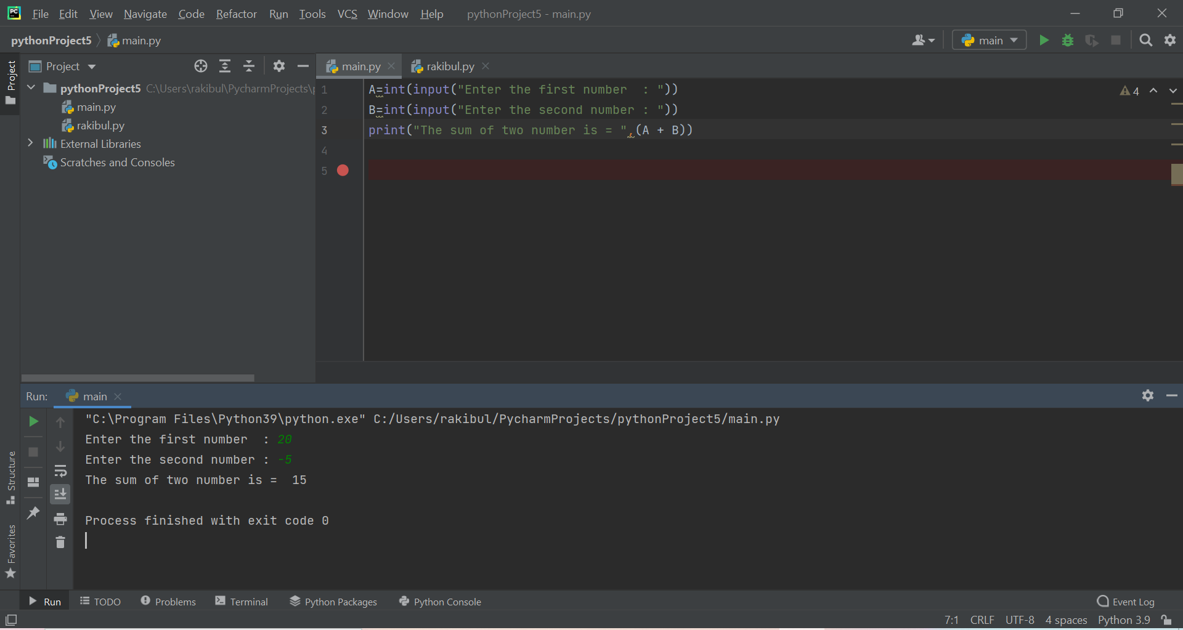Image resolution: width=1183 pixels, height=630 pixels.
Task: Run the main configuration from top toolbar
Action: [x=1044, y=40]
